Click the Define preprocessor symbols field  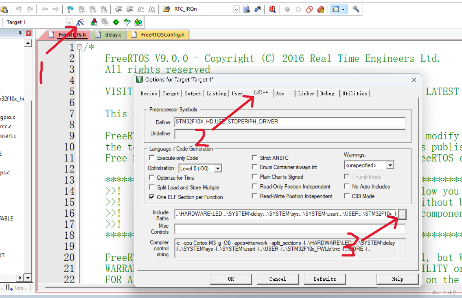pos(290,122)
